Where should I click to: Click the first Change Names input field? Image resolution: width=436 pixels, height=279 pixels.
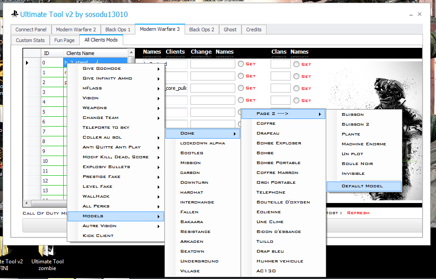pos(213,64)
